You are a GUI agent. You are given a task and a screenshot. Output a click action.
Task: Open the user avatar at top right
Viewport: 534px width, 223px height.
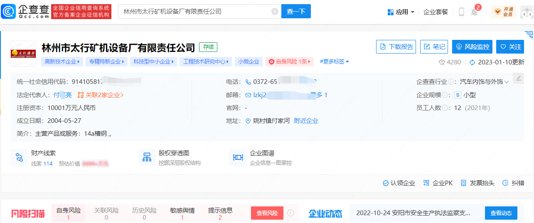tap(527, 12)
